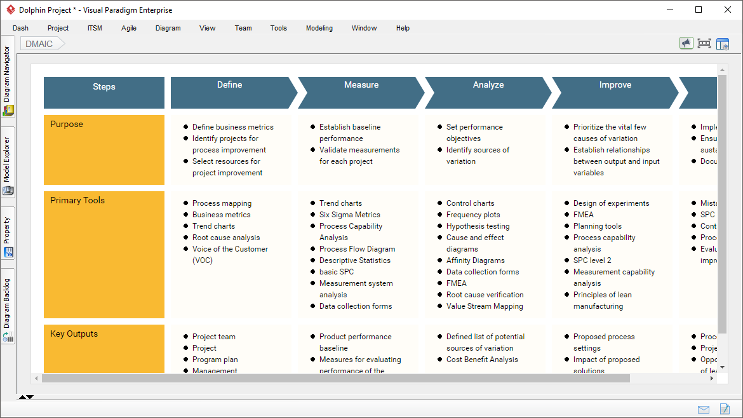Click 'Six Sigma Metrics' text
The width and height of the screenshot is (743, 418).
(x=350, y=215)
